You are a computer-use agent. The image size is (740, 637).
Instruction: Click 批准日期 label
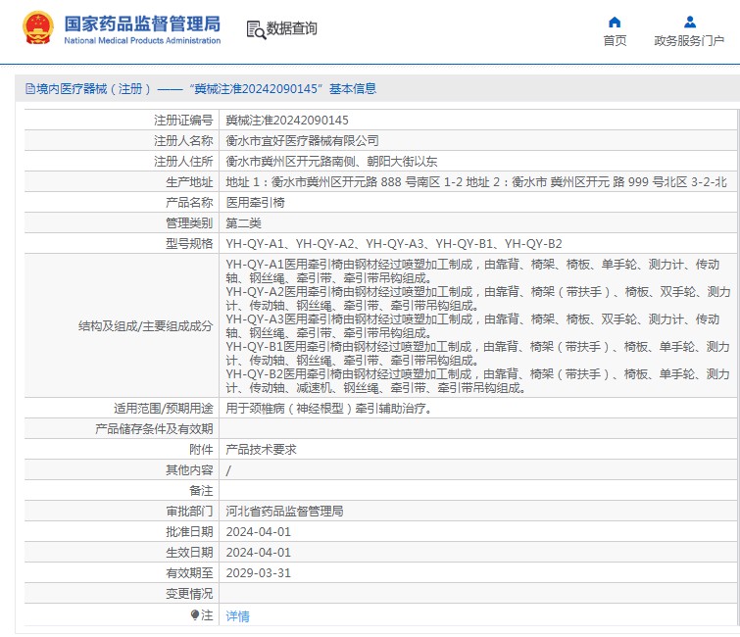[189, 532]
